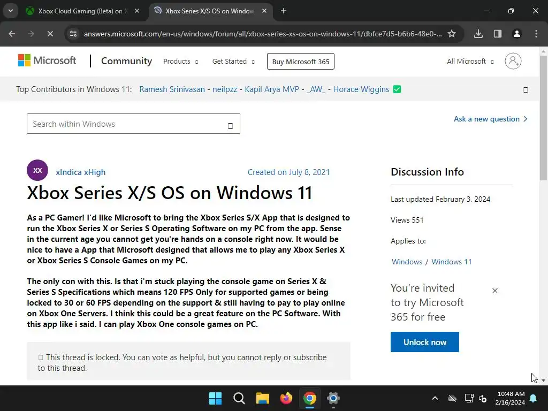Open _AW_ contributor profile
This screenshot has width=548, height=411.
click(316, 89)
